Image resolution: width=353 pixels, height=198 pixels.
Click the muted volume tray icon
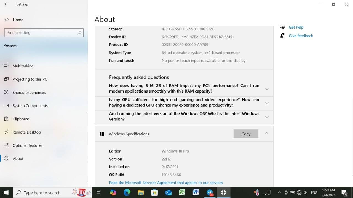[306, 192]
